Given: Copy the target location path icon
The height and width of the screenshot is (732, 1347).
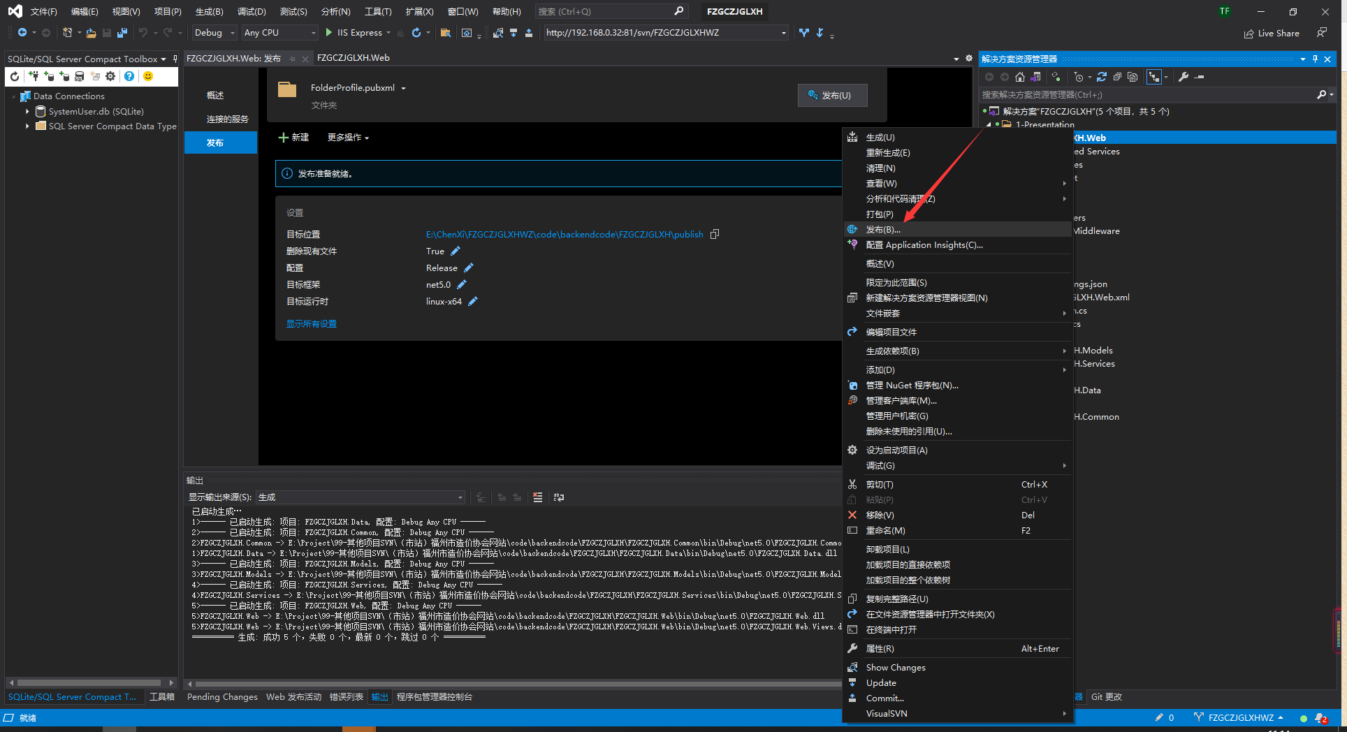Looking at the screenshot, I should (715, 234).
